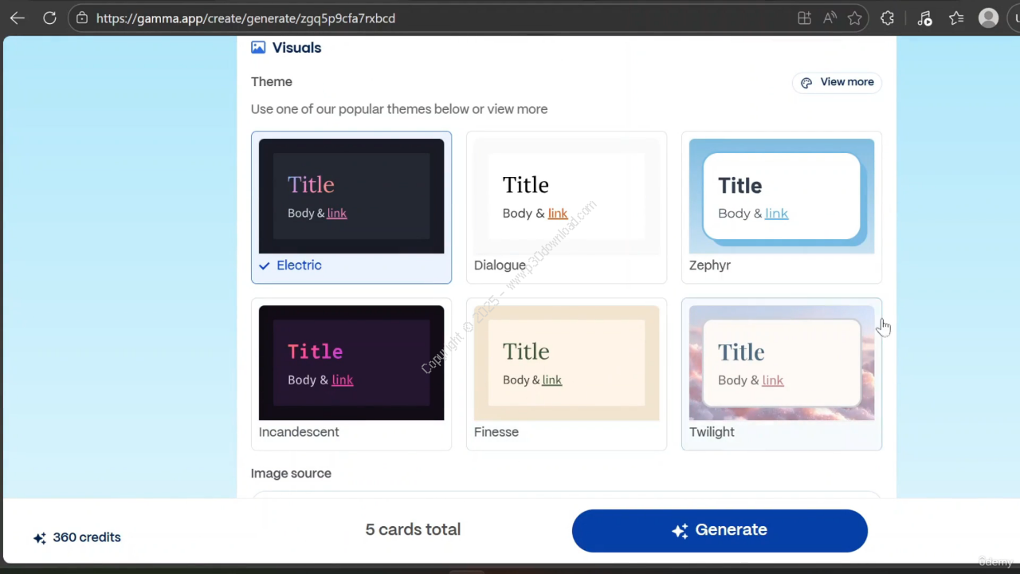Open the browser extensions puzzle icon
This screenshot has height=574, width=1020.
(x=887, y=18)
